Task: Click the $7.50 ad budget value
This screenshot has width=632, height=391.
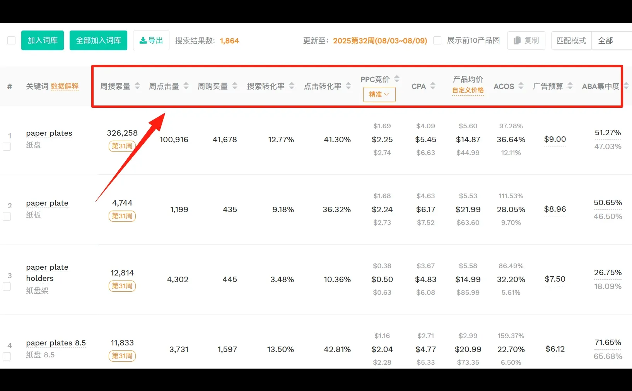Action: coord(555,279)
